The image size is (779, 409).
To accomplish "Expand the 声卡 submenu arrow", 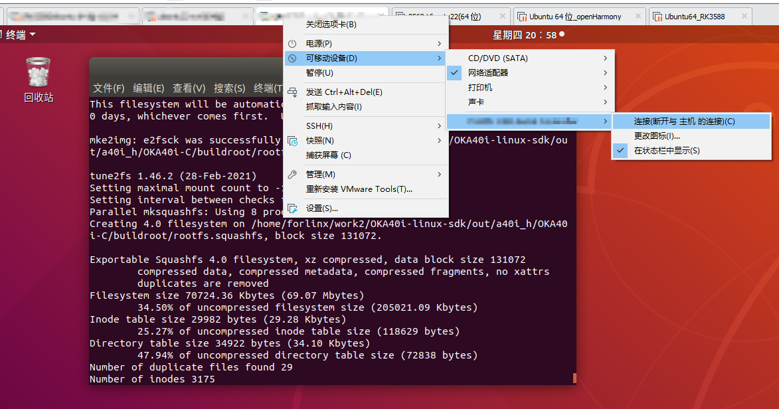I will (x=605, y=102).
